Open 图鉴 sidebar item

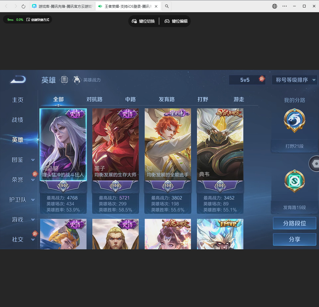tap(18, 160)
